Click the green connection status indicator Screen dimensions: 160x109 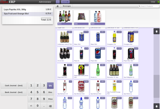click(158, 2)
